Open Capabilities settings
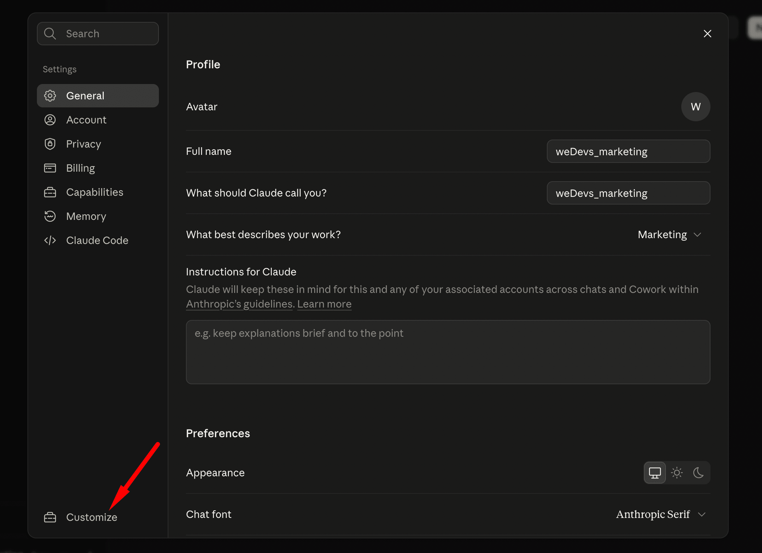Screen dimensions: 762x553 coord(98,192)
